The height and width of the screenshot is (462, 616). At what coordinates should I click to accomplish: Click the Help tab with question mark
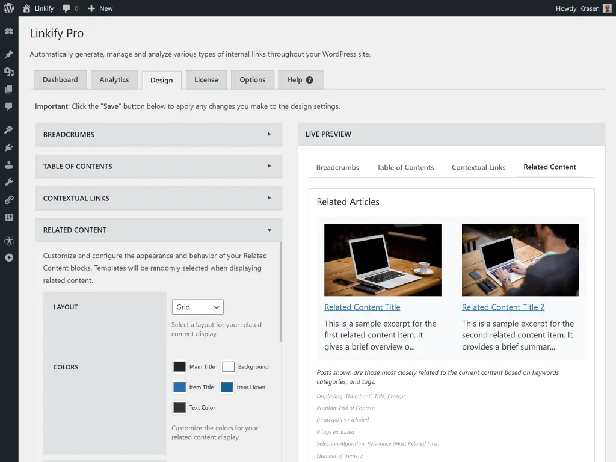point(300,79)
